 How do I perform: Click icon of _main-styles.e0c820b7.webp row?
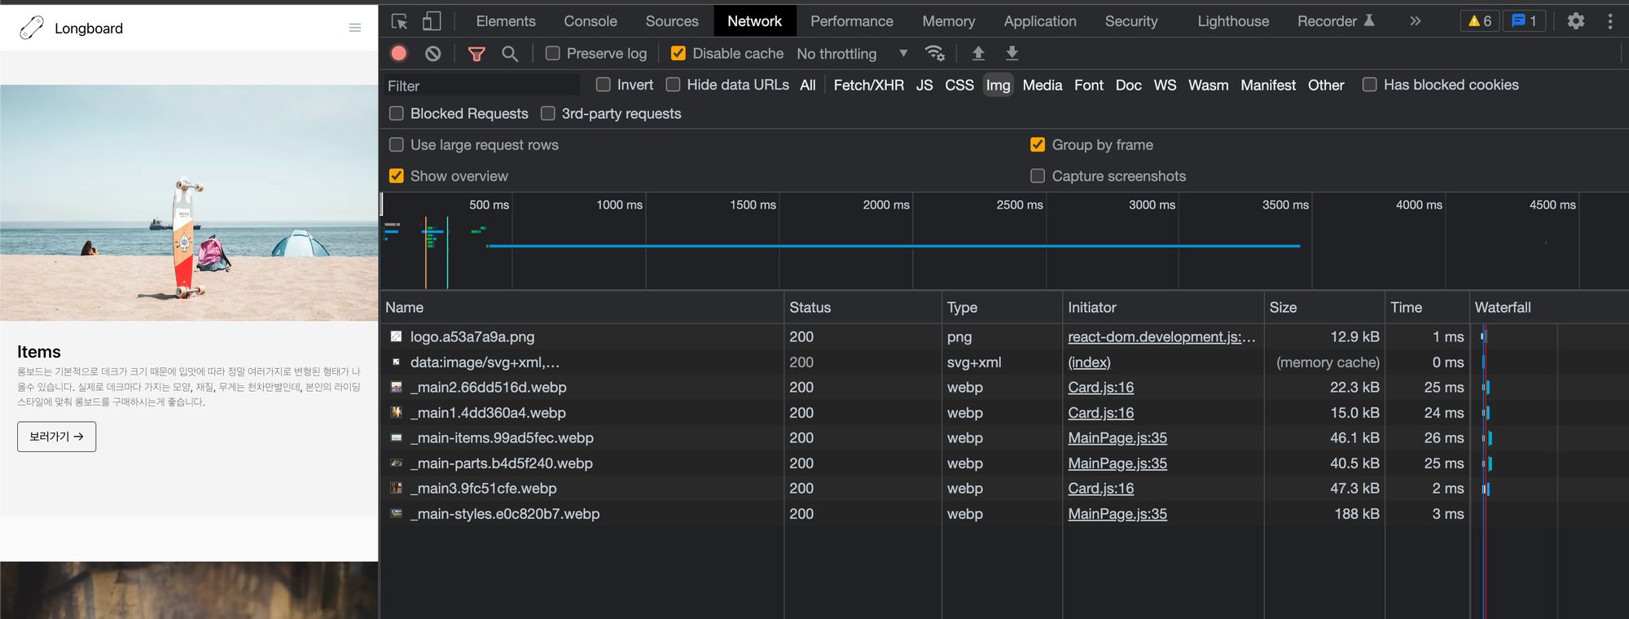(x=396, y=513)
